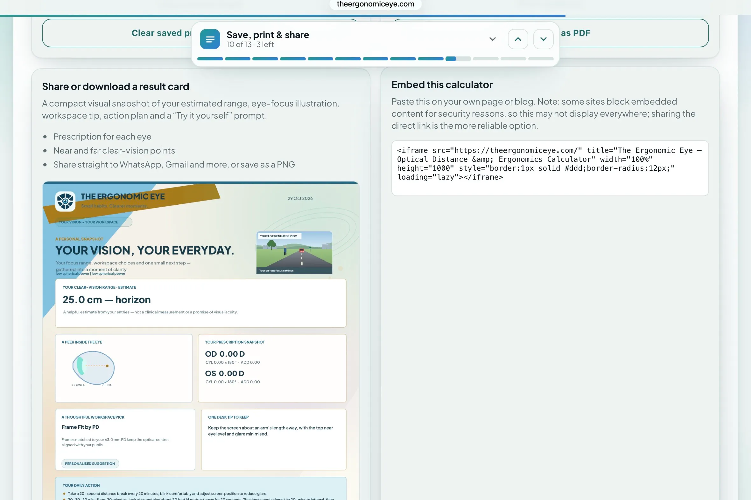Click the 'Frame Fit by PD' text
The height and width of the screenshot is (500, 751).
click(x=80, y=427)
